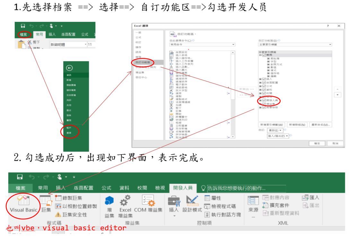Click the 確定 button
The width and height of the screenshot is (359, 238).
point(317,143)
